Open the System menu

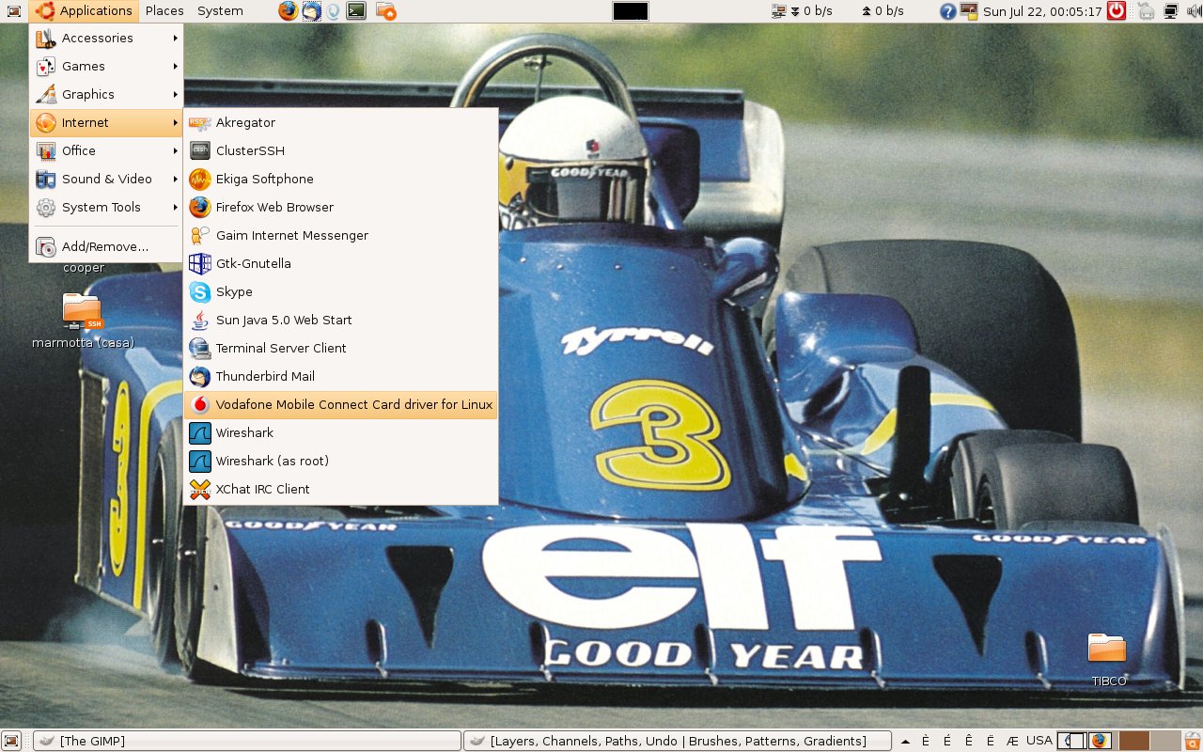click(x=220, y=11)
